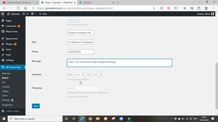Open Cortana circle on taskbar
Viewport: 218px width, 122px height.
[x=66, y=119]
